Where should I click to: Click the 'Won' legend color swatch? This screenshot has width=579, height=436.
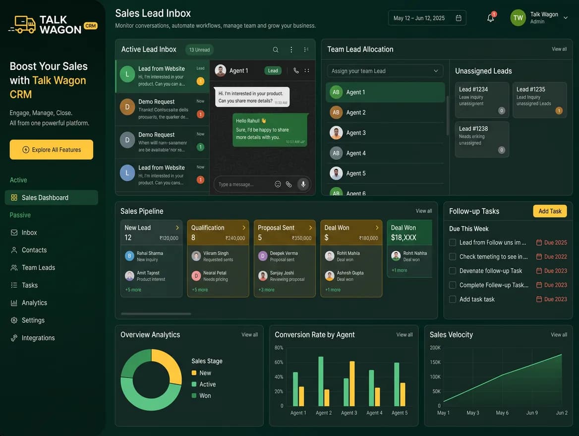point(194,396)
